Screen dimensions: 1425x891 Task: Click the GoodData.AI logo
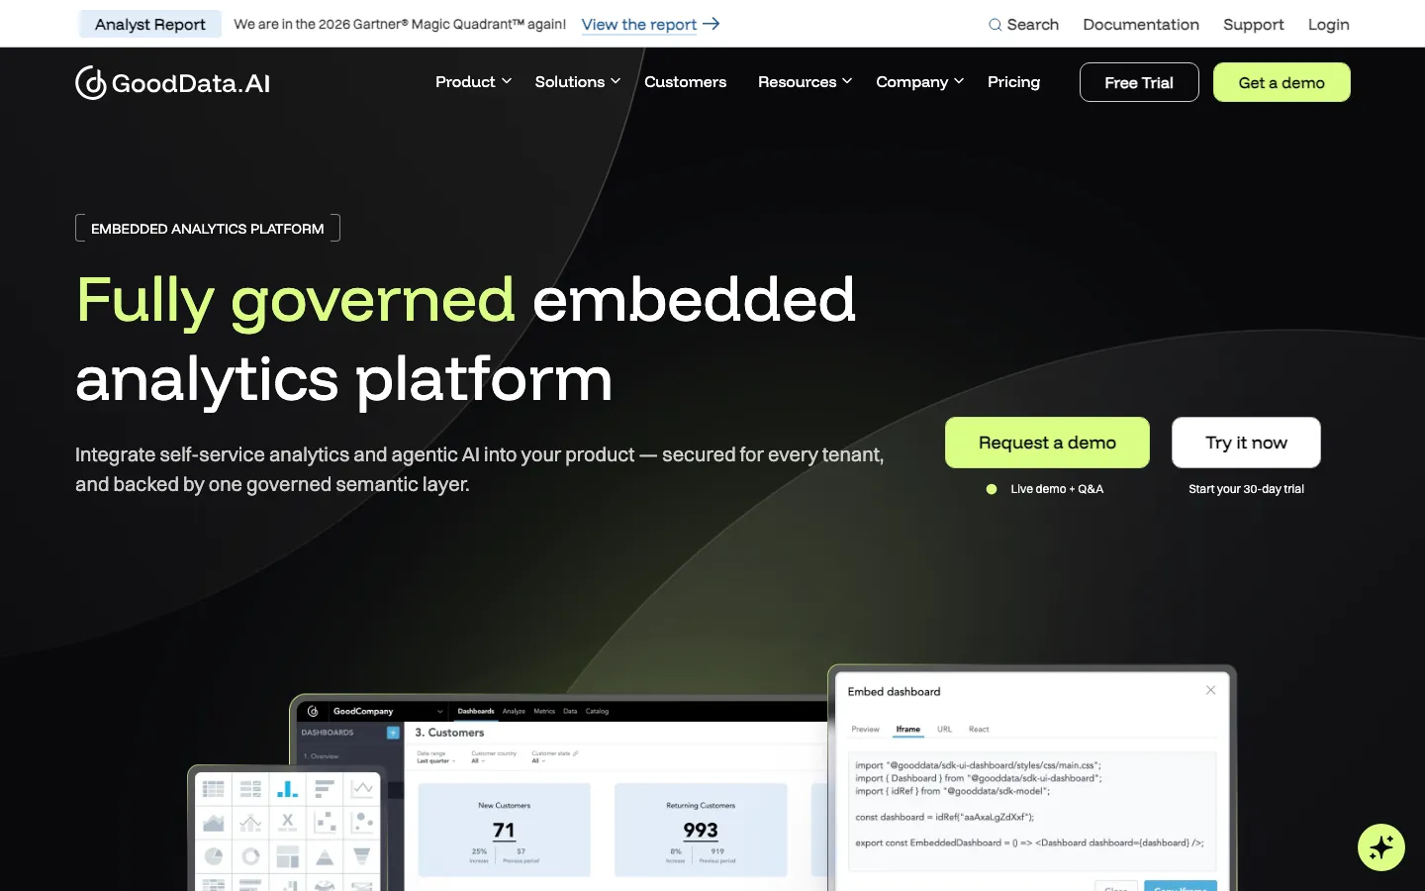tap(173, 83)
